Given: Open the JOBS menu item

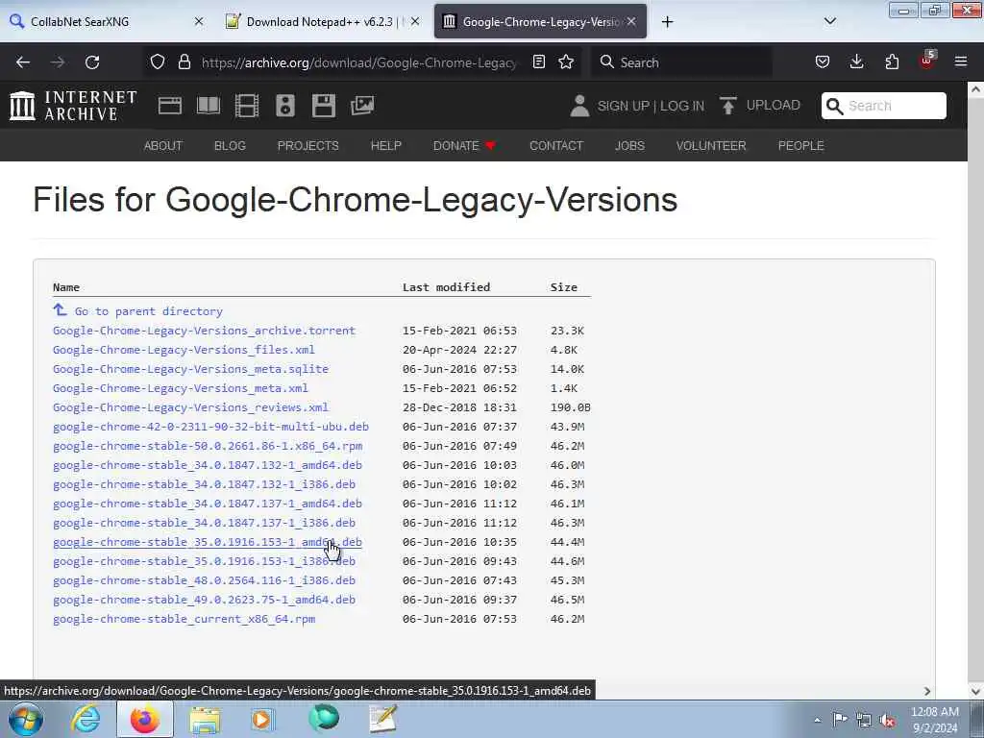Looking at the screenshot, I should pos(629,146).
